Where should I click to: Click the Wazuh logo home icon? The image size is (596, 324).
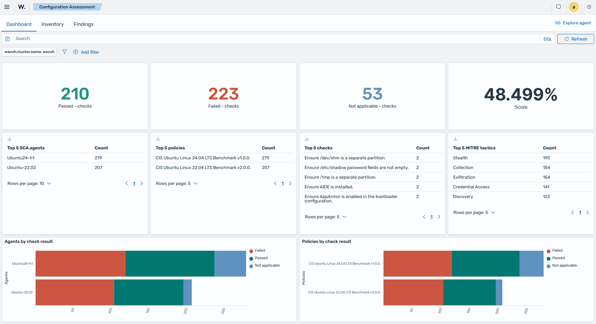click(22, 7)
